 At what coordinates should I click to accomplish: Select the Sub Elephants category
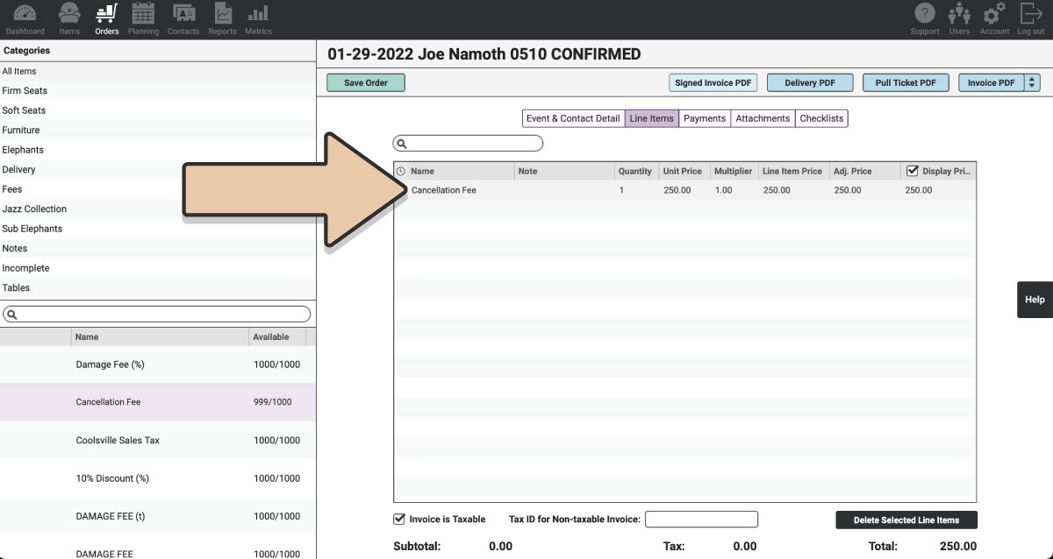point(158,229)
